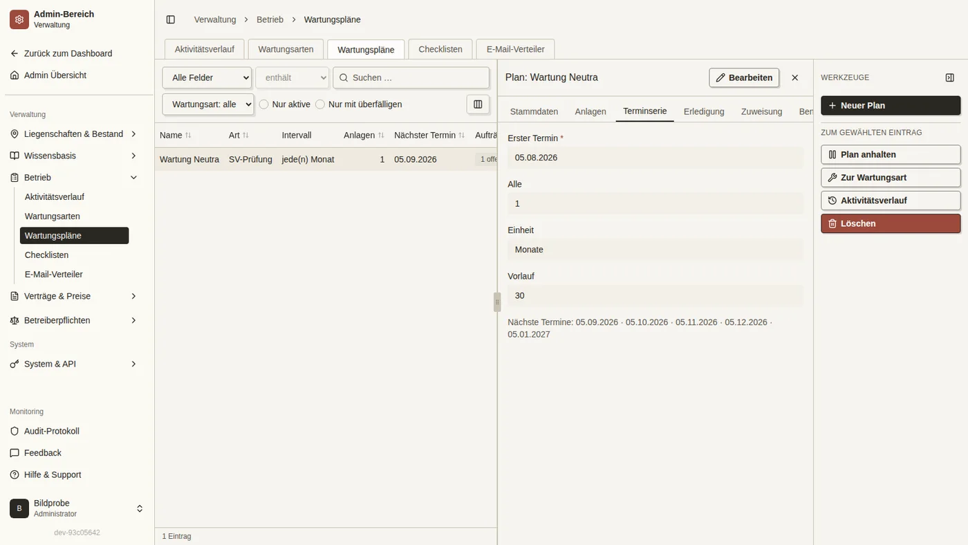The width and height of the screenshot is (968, 545).
Task: Enable Nur mit überfälligen filter
Action: coord(320,104)
